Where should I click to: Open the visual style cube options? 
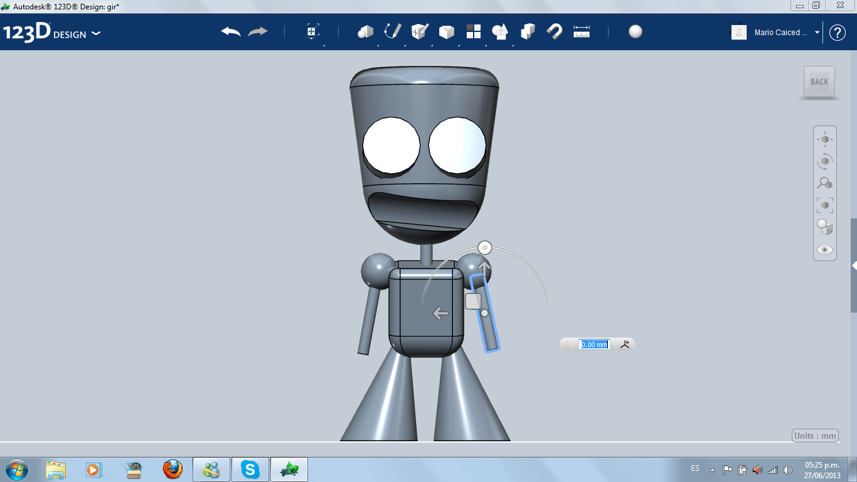tap(825, 227)
